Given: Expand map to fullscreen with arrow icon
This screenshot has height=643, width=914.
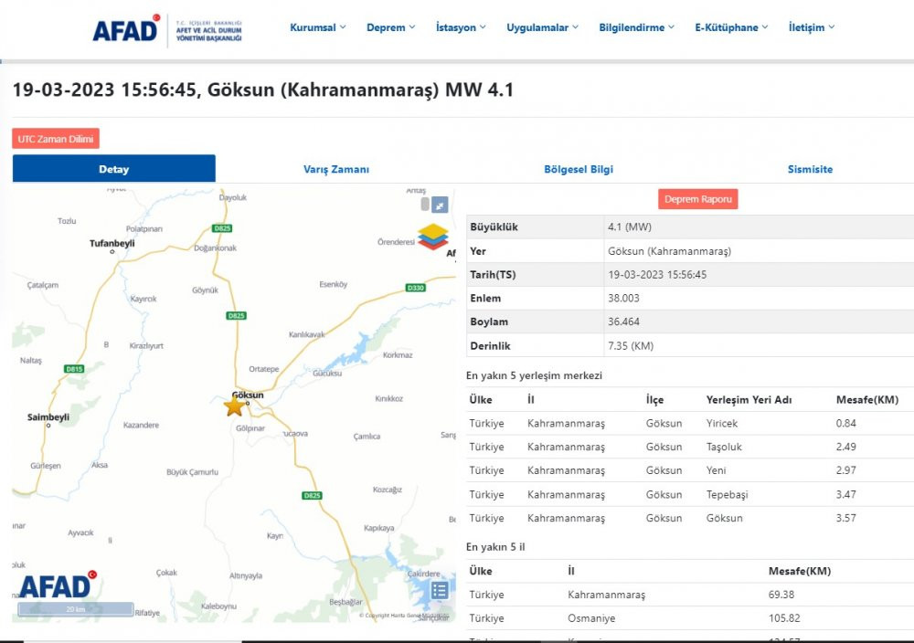Looking at the screenshot, I should [440, 205].
